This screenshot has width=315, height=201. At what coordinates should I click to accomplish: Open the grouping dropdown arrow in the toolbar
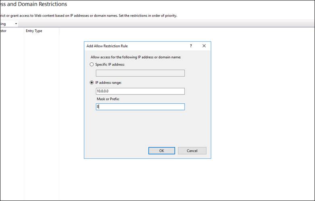pos(16,24)
